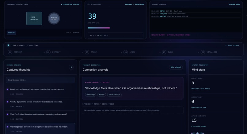Click the Connections value 0
The image size is (247, 134).
point(193,102)
